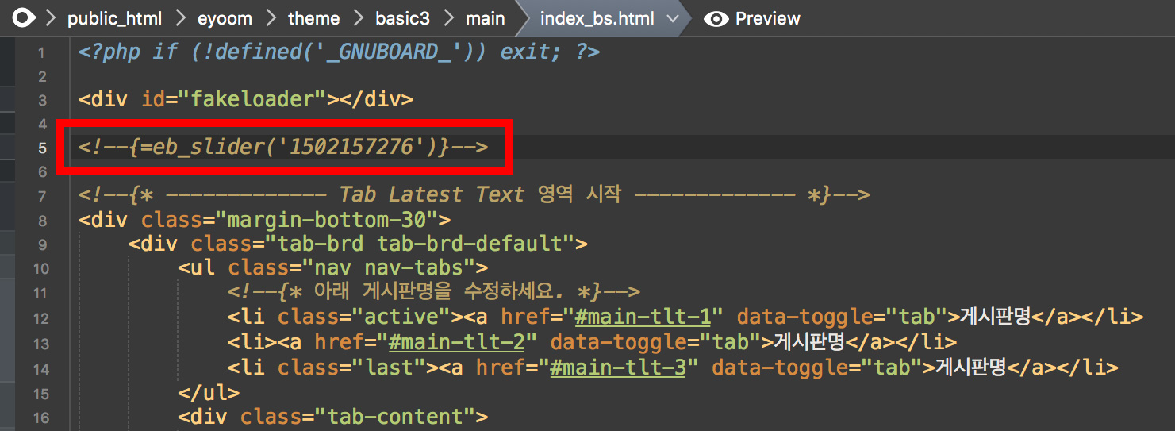Click the eye icon beside Preview
Image resolution: width=1175 pixels, height=431 pixels.
[x=716, y=18]
